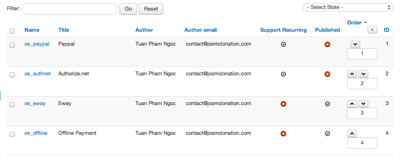
Task: Check the os_paypal row checkbox
Action: click(12, 45)
